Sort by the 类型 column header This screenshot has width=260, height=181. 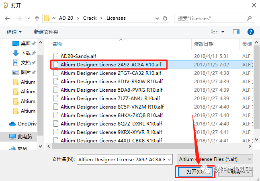(x=247, y=44)
